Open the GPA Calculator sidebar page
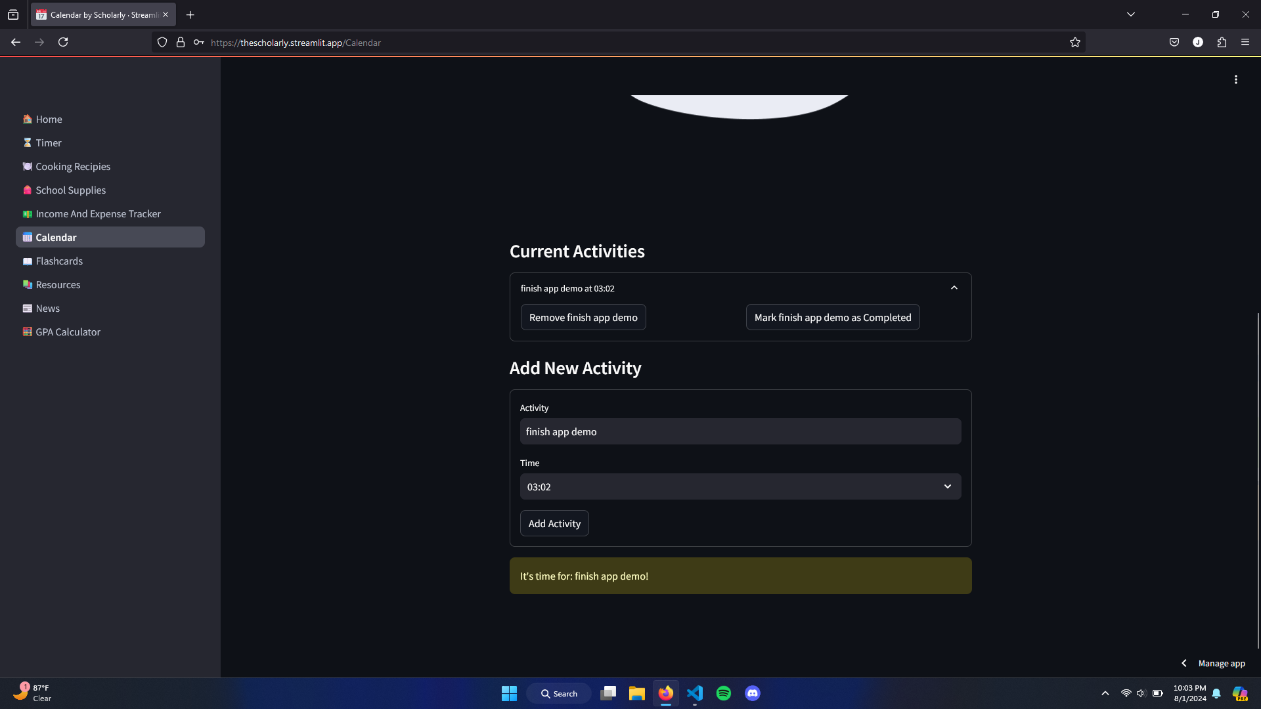The width and height of the screenshot is (1261, 709). pos(68,332)
